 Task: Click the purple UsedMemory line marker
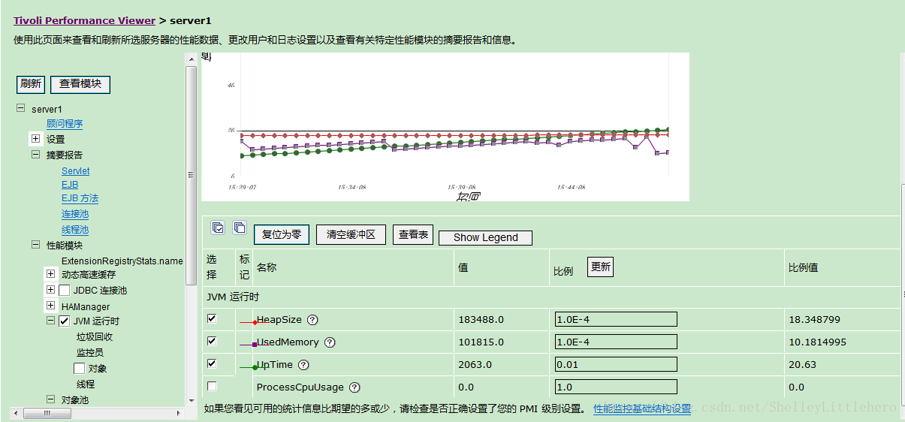255,345
